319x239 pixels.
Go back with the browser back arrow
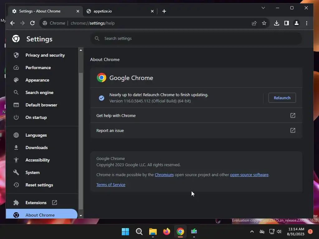tap(12, 23)
